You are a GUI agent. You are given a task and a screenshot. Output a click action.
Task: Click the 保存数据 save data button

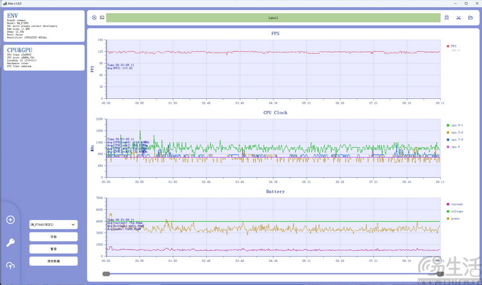click(x=53, y=261)
